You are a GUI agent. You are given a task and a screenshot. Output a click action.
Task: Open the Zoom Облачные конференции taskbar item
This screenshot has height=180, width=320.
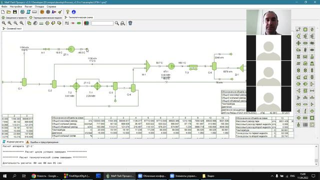coord(152,176)
